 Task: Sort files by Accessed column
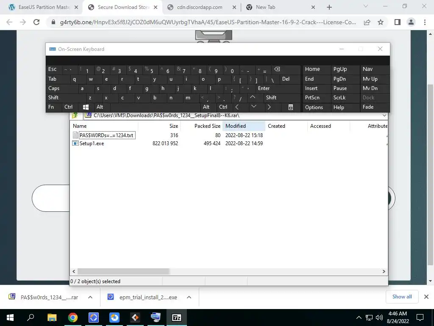(x=328, y=126)
